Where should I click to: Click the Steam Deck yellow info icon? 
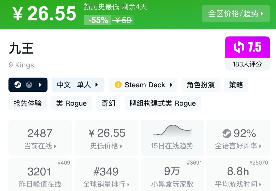click(x=118, y=85)
